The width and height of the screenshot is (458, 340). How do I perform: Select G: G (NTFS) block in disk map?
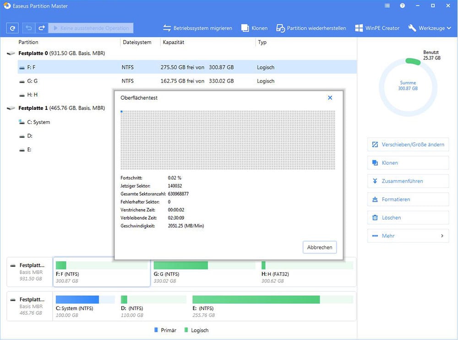204,272
